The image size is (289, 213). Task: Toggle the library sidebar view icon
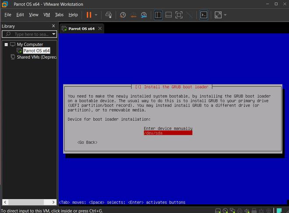(x=158, y=15)
